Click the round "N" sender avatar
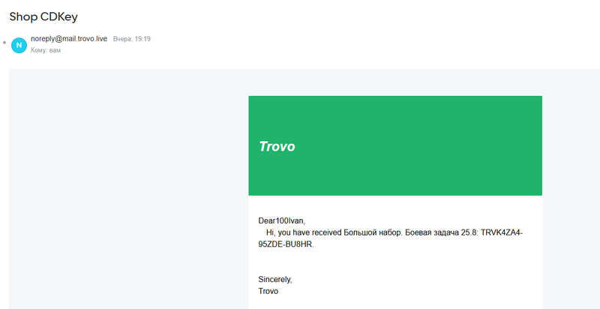 [x=19, y=44]
